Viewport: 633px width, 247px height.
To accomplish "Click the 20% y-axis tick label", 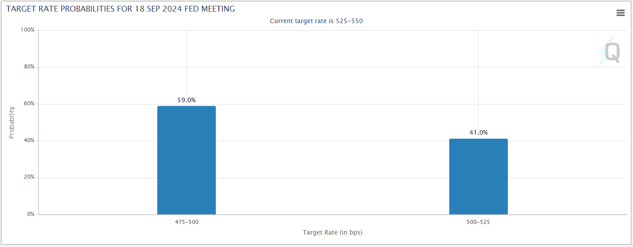I will coord(29,177).
